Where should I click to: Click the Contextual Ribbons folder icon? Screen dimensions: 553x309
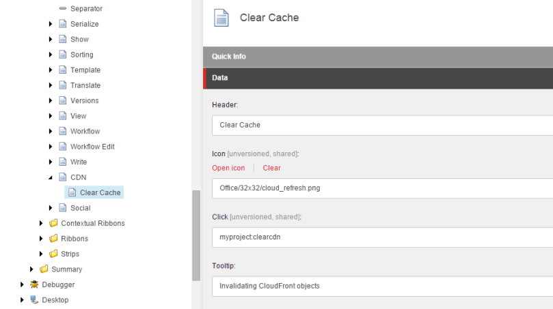(53, 223)
